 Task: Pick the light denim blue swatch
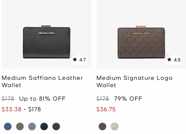(x=32, y=126)
